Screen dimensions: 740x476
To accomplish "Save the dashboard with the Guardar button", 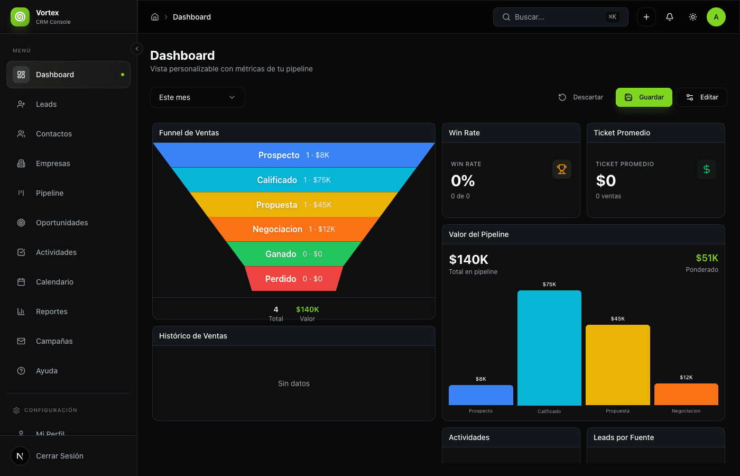I will click(644, 97).
